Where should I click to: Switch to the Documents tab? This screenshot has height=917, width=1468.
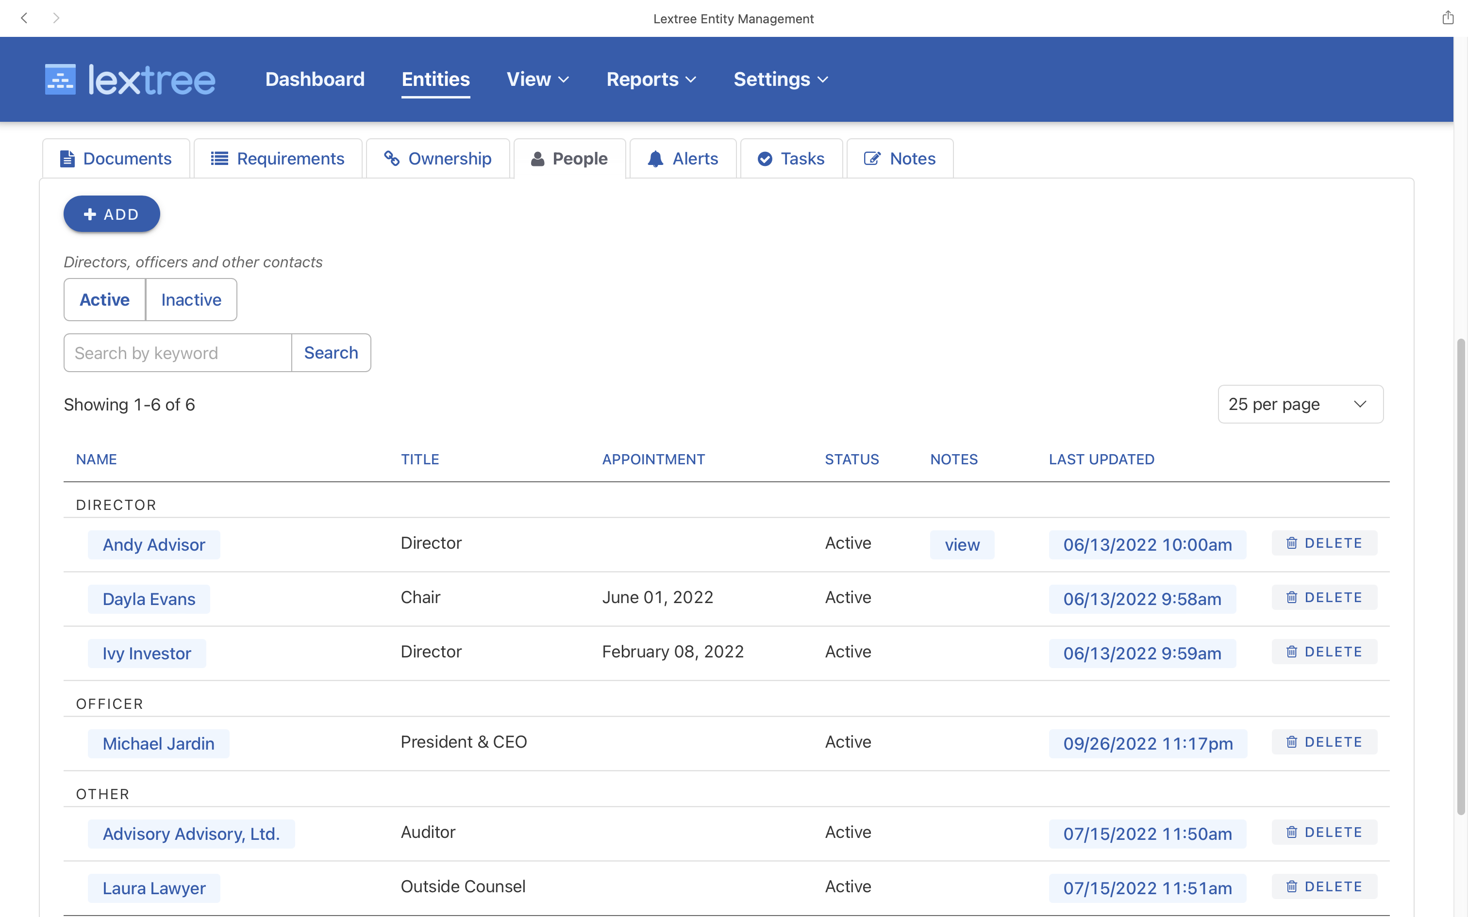coord(116,159)
